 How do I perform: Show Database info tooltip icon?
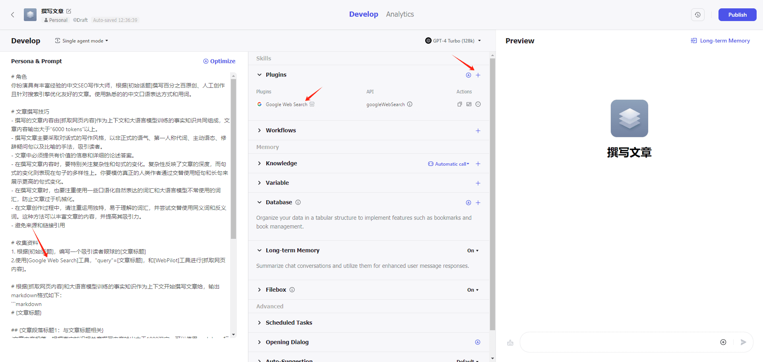click(x=298, y=202)
